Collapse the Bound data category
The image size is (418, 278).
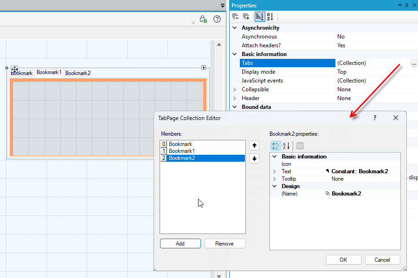235,107
